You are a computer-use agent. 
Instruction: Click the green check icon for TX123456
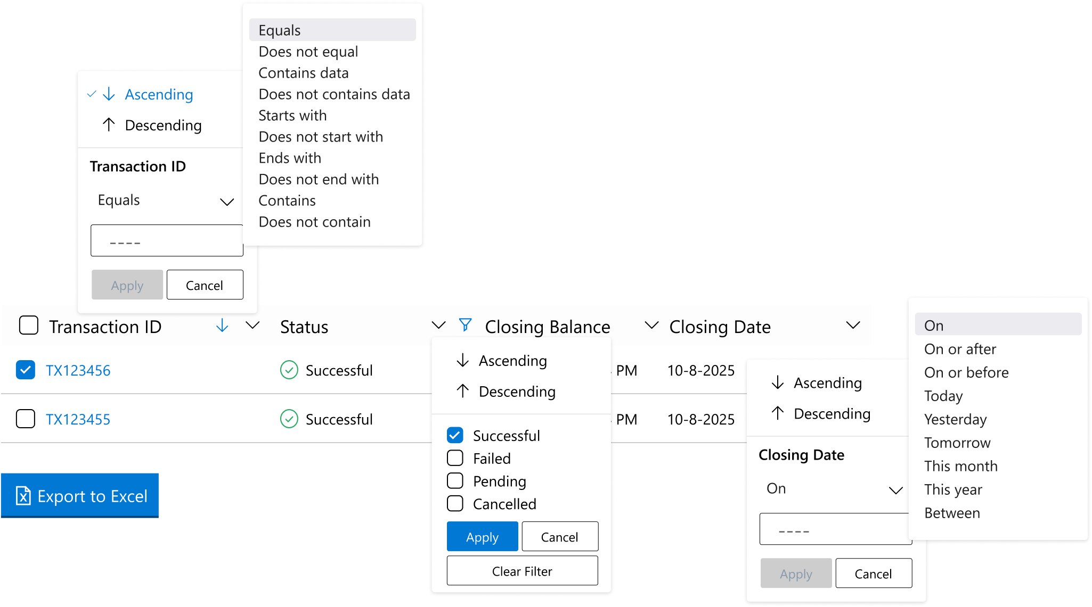pos(289,370)
